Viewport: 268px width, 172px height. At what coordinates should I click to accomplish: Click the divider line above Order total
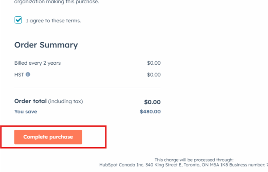point(87,88)
